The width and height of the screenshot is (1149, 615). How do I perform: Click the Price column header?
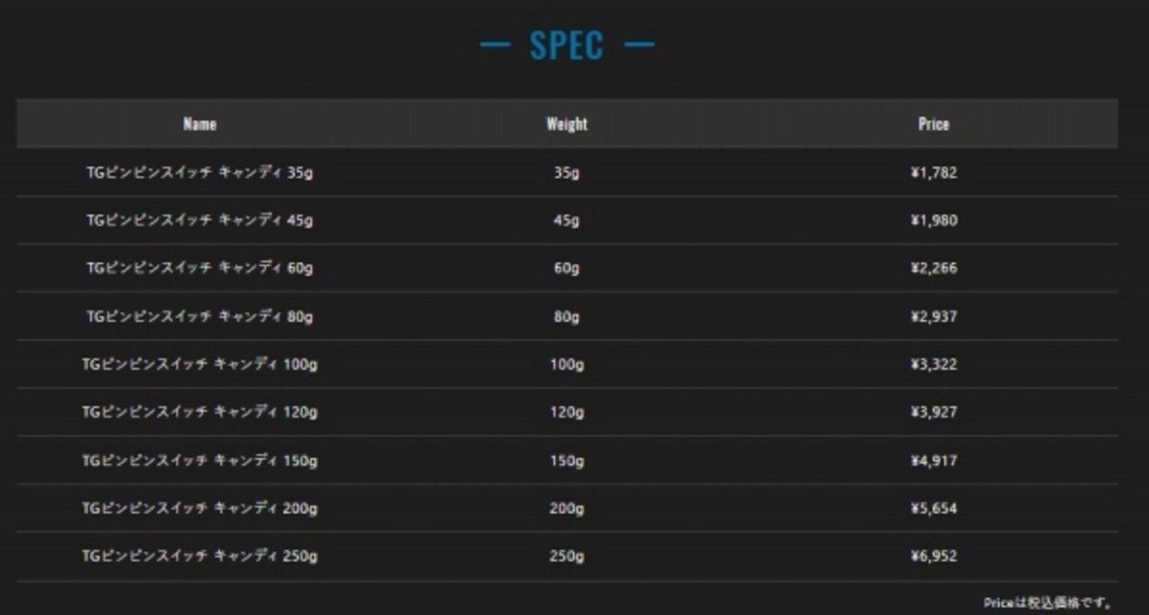tap(934, 124)
